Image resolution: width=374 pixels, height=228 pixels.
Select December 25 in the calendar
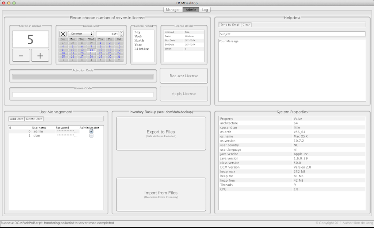[63, 57]
